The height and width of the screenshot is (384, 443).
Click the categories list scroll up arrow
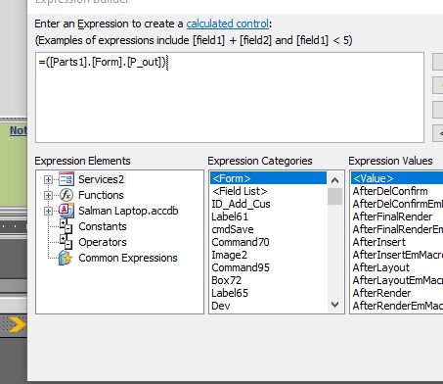pos(334,180)
